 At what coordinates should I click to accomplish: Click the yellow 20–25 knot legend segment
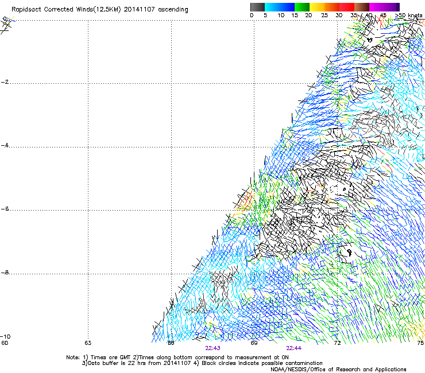(x=317, y=7)
